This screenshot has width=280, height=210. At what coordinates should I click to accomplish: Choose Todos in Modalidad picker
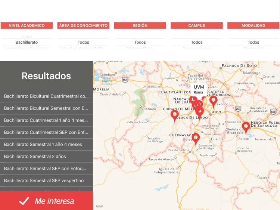click(x=253, y=42)
